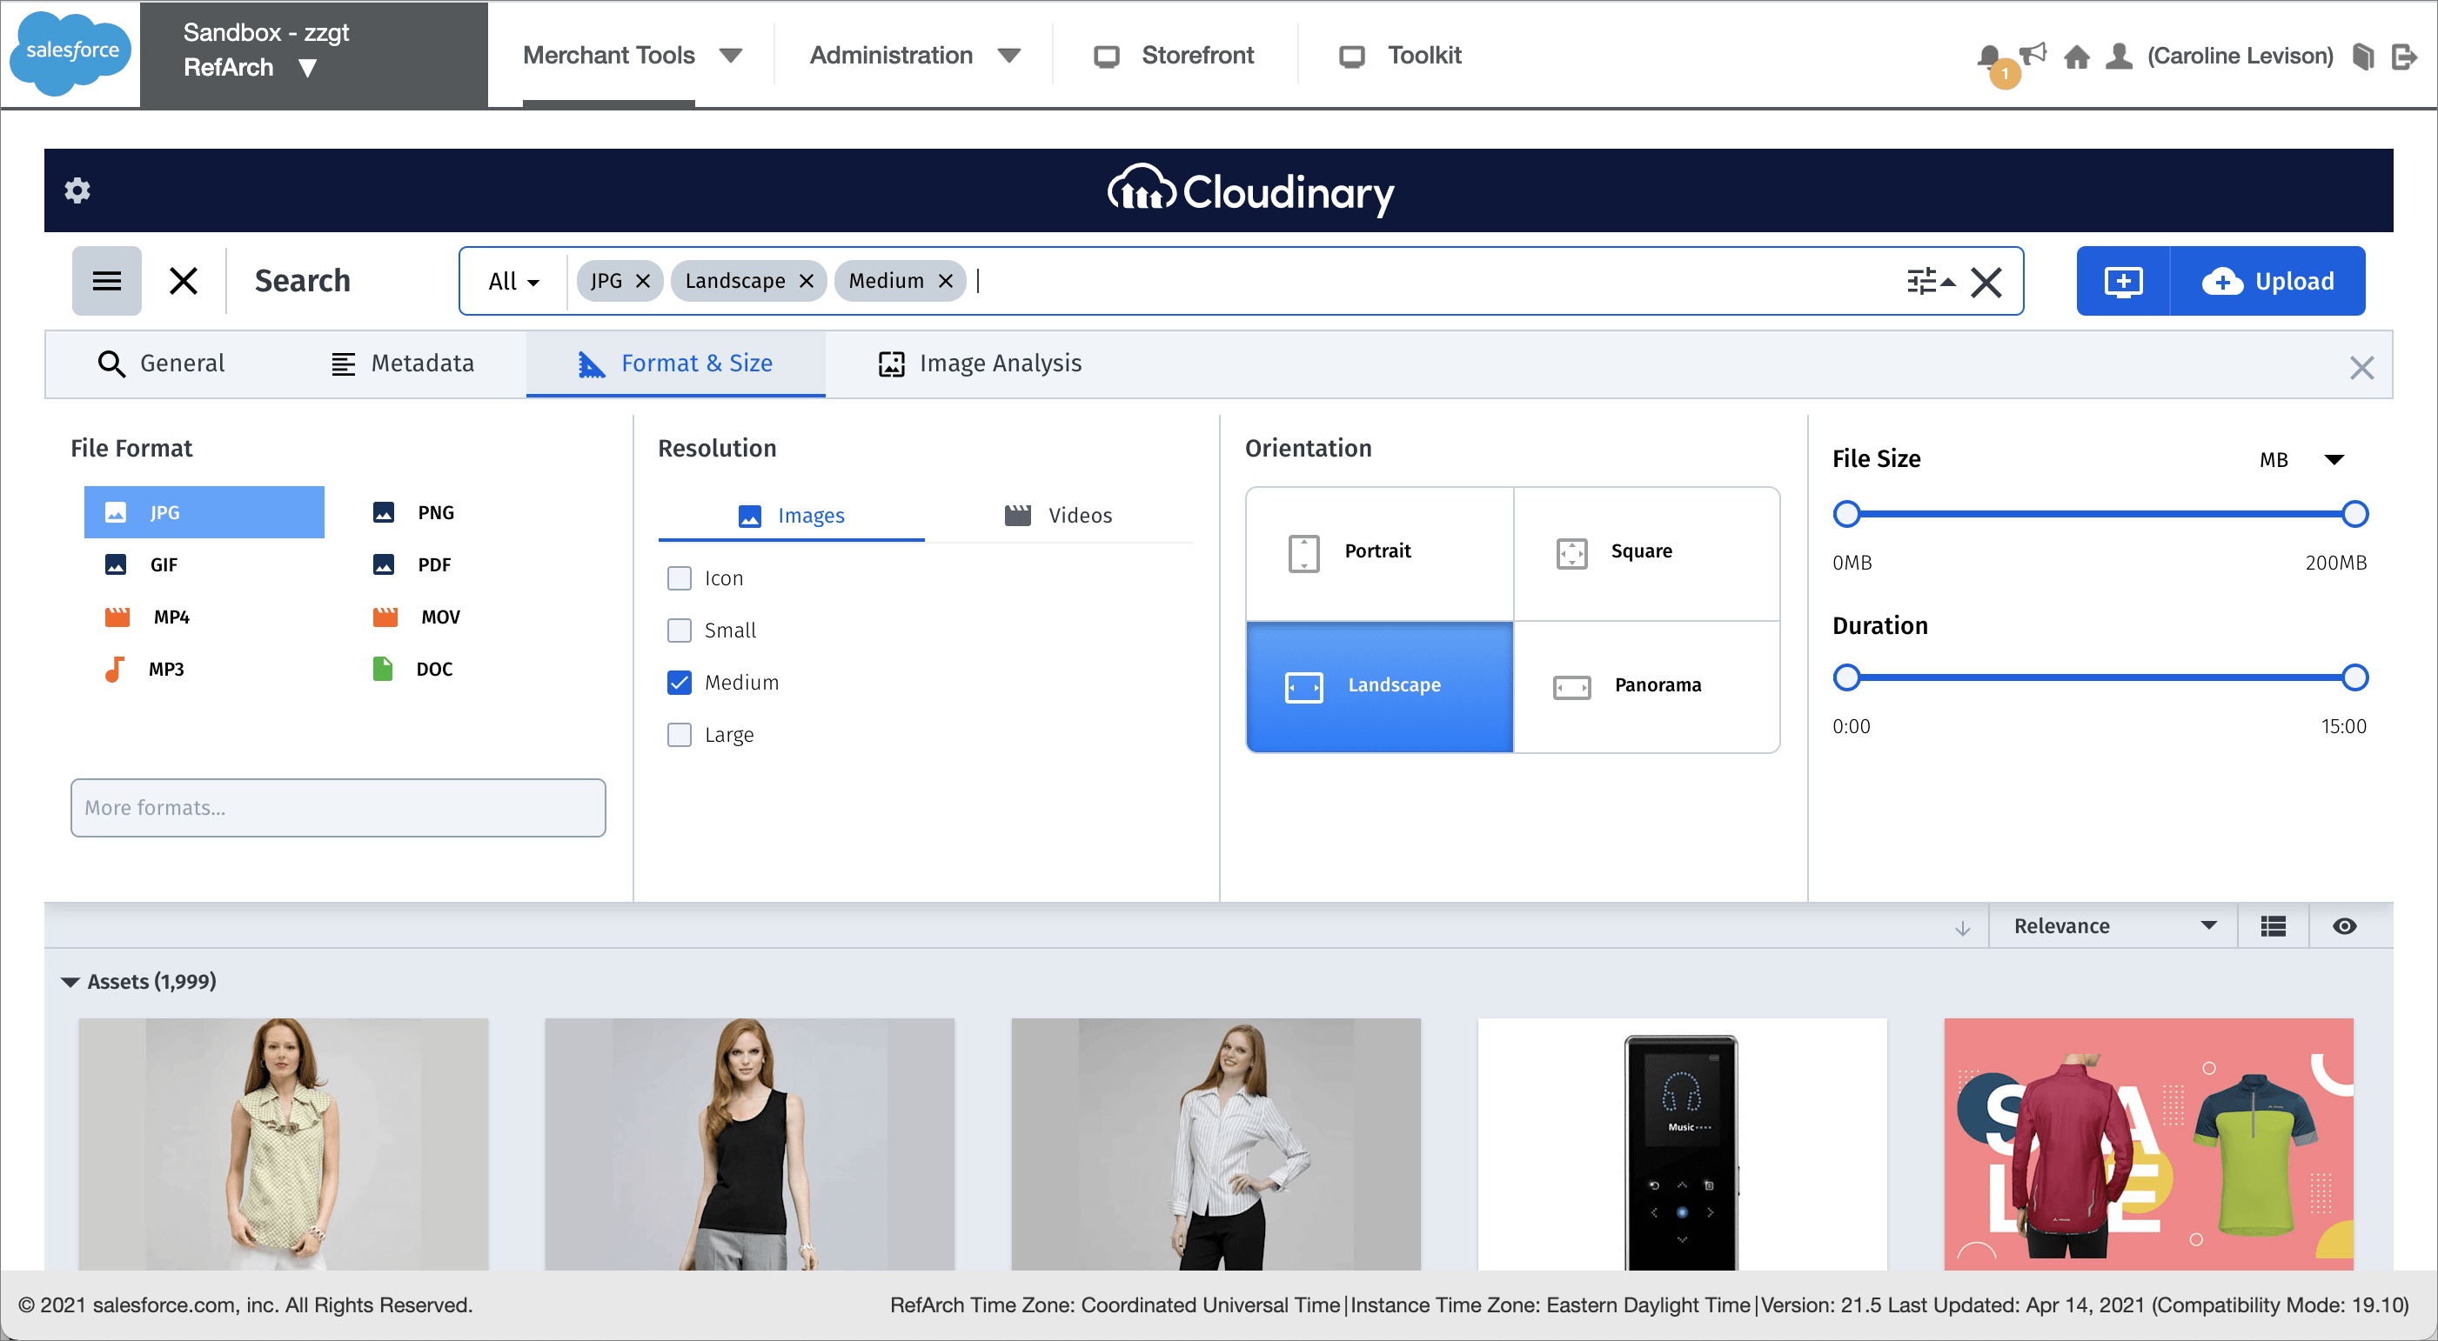
Task: Check the Large resolution checkbox
Action: click(x=680, y=735)
